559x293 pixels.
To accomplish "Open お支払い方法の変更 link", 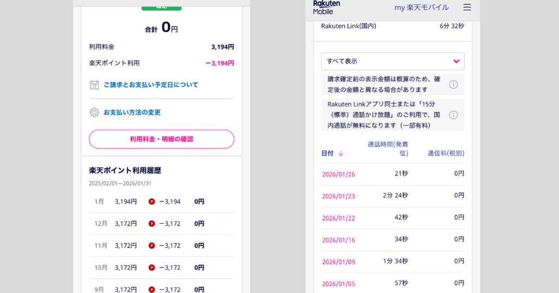I will pyautogui.click(x=132, y=112).
